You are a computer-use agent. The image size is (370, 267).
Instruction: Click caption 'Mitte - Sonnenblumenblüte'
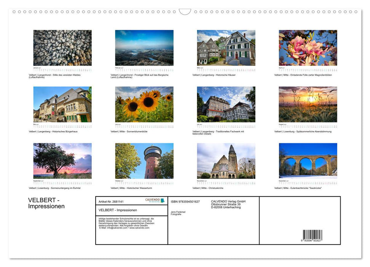coord(129,131)
